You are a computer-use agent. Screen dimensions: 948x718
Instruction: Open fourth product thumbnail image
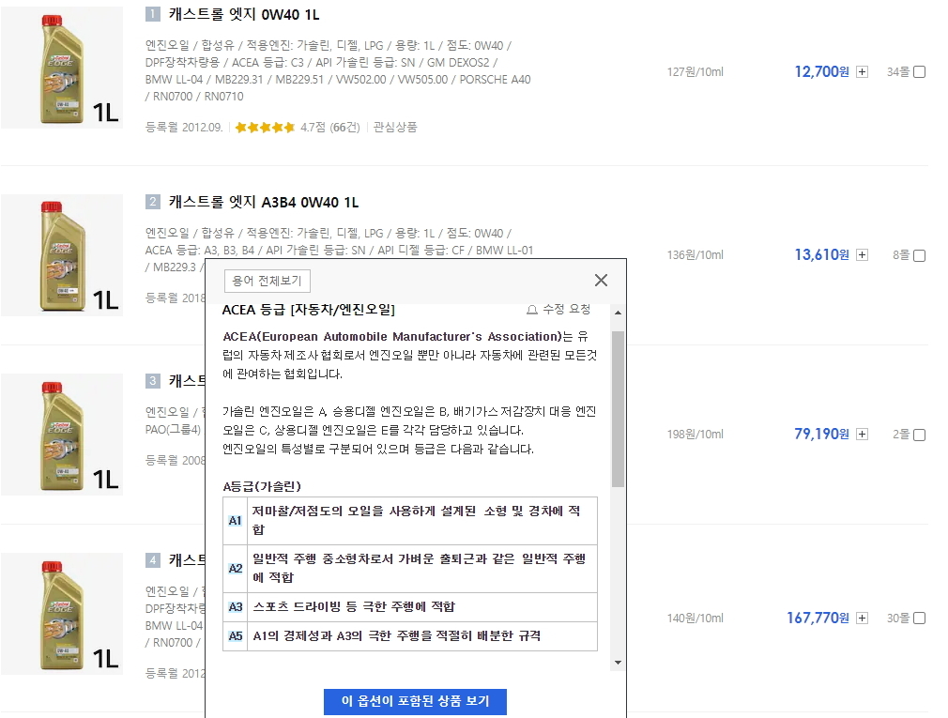click(x=62, y=614)
